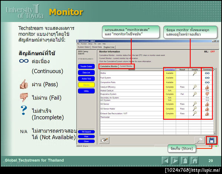Image resolution: width=222 pixels, height=174 pixels.
Task: Click the Utility button
Action: pyautogui.click(x=86, y=91)
